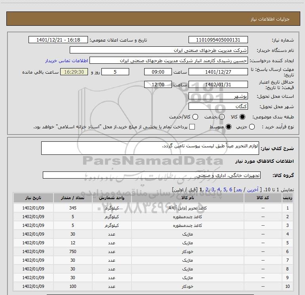Screen dimensions: 305x295
Task: Select row 4 item ماژیک
Action: coord(187,234)
